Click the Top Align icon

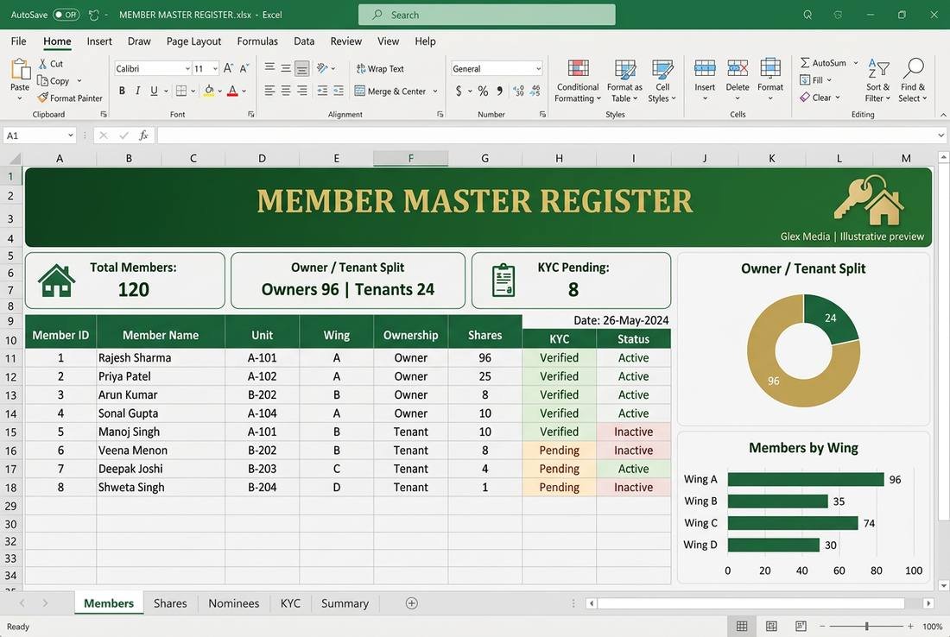coord(270,68)
